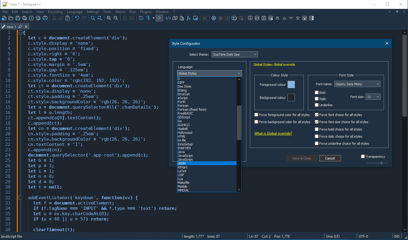Click the Open file folder icon
The image size is (408, 240).
[11, 18]
